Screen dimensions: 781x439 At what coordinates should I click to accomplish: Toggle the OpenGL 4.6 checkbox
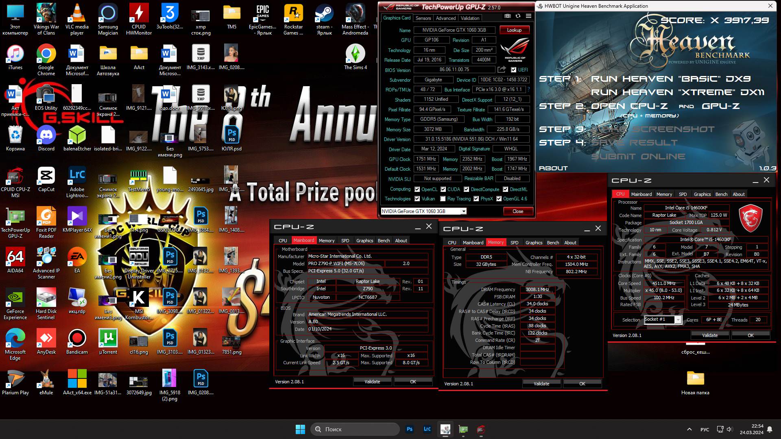click(x=499, y=199)
